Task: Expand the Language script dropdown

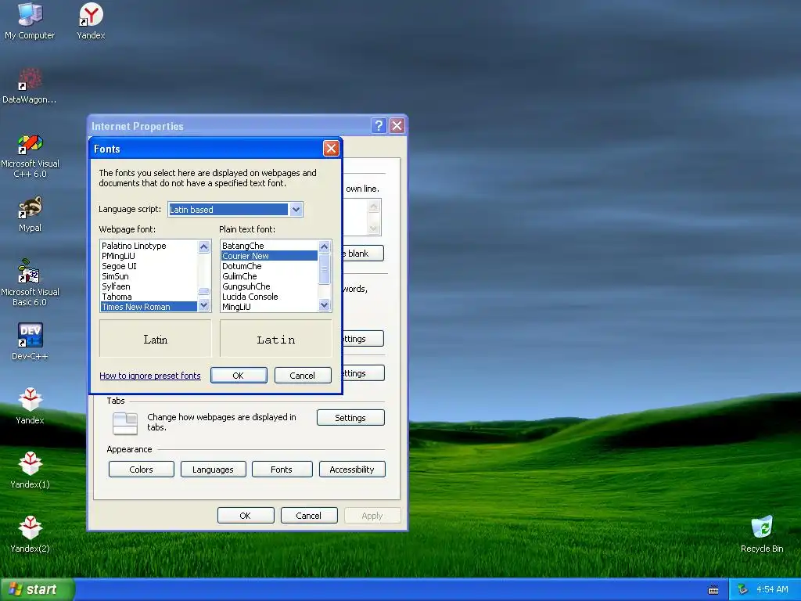Action: coord(296,210)
